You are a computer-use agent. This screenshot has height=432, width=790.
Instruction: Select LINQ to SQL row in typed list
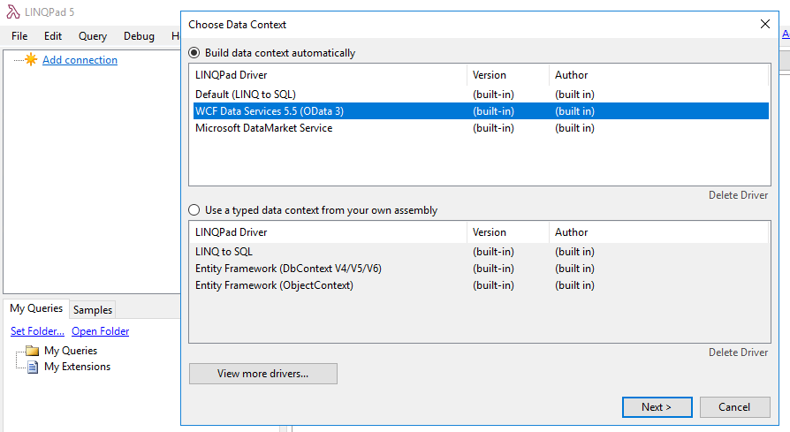(481, 251)
